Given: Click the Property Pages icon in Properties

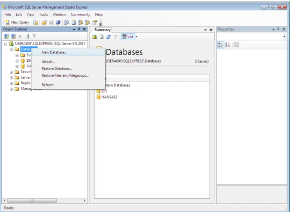Looking at the screenshot, I should tap(236, 45).
